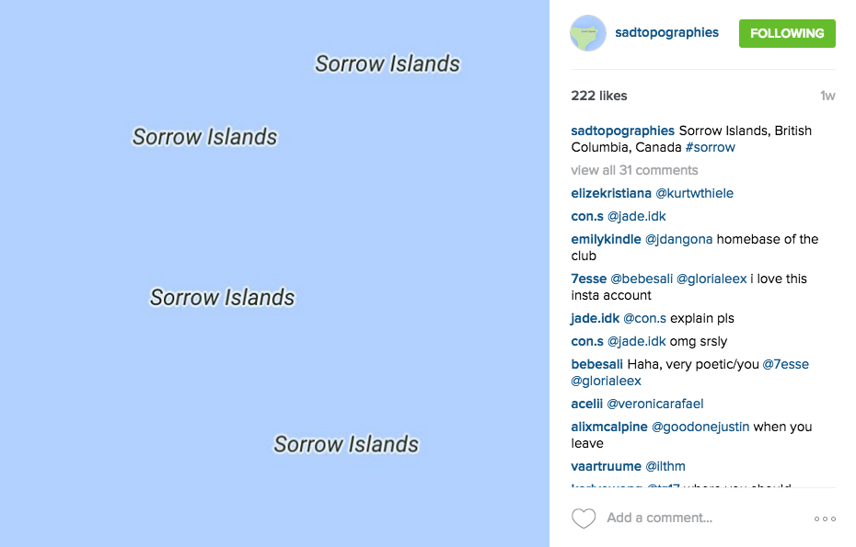Open 222 likes list
The image size is (856, 547).
pyautogui.click(x=599, y=96)
